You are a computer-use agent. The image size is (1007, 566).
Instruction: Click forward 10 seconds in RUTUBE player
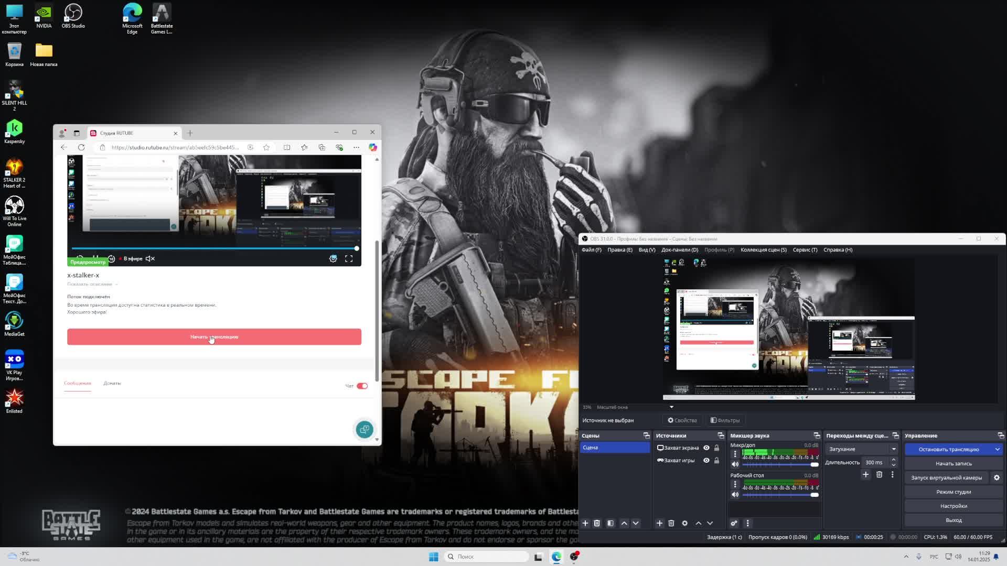click(x=111, y=258)
